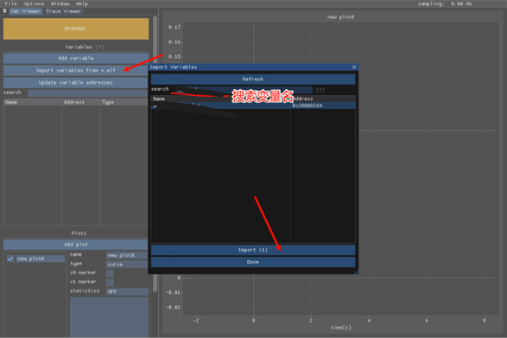The image size is (507, 338).
Task: Click the Import (1) button
Action: [x=253, y=250]
